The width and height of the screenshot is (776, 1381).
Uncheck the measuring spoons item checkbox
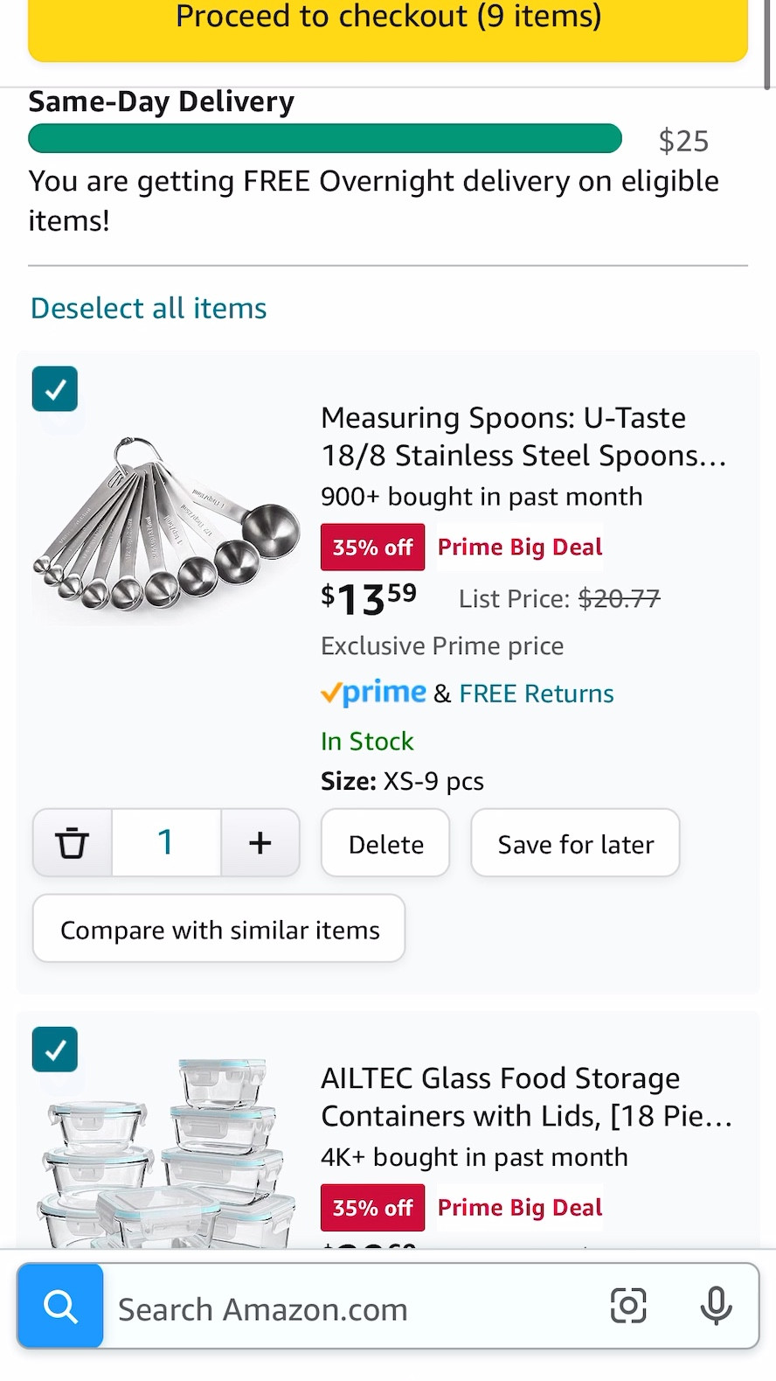click(x=54, y=388)
